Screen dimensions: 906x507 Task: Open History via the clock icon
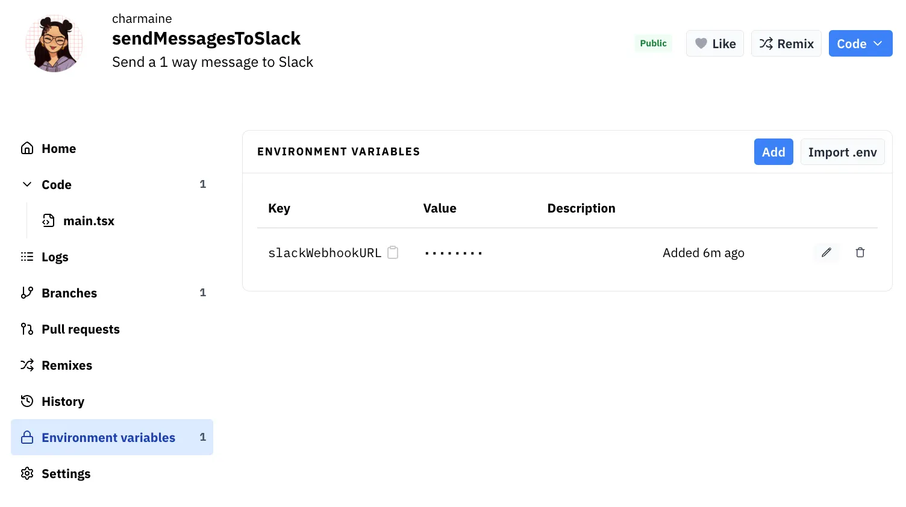[27, 401]
